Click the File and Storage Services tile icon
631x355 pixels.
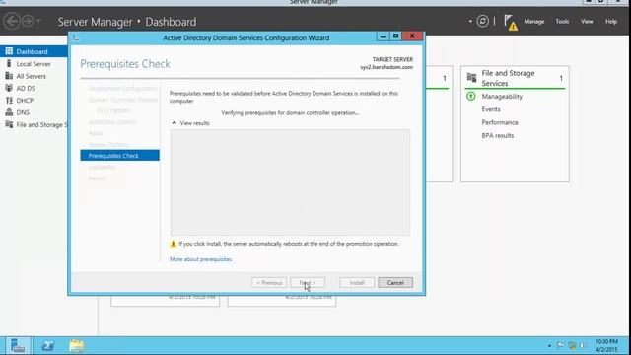click(471, 77)
